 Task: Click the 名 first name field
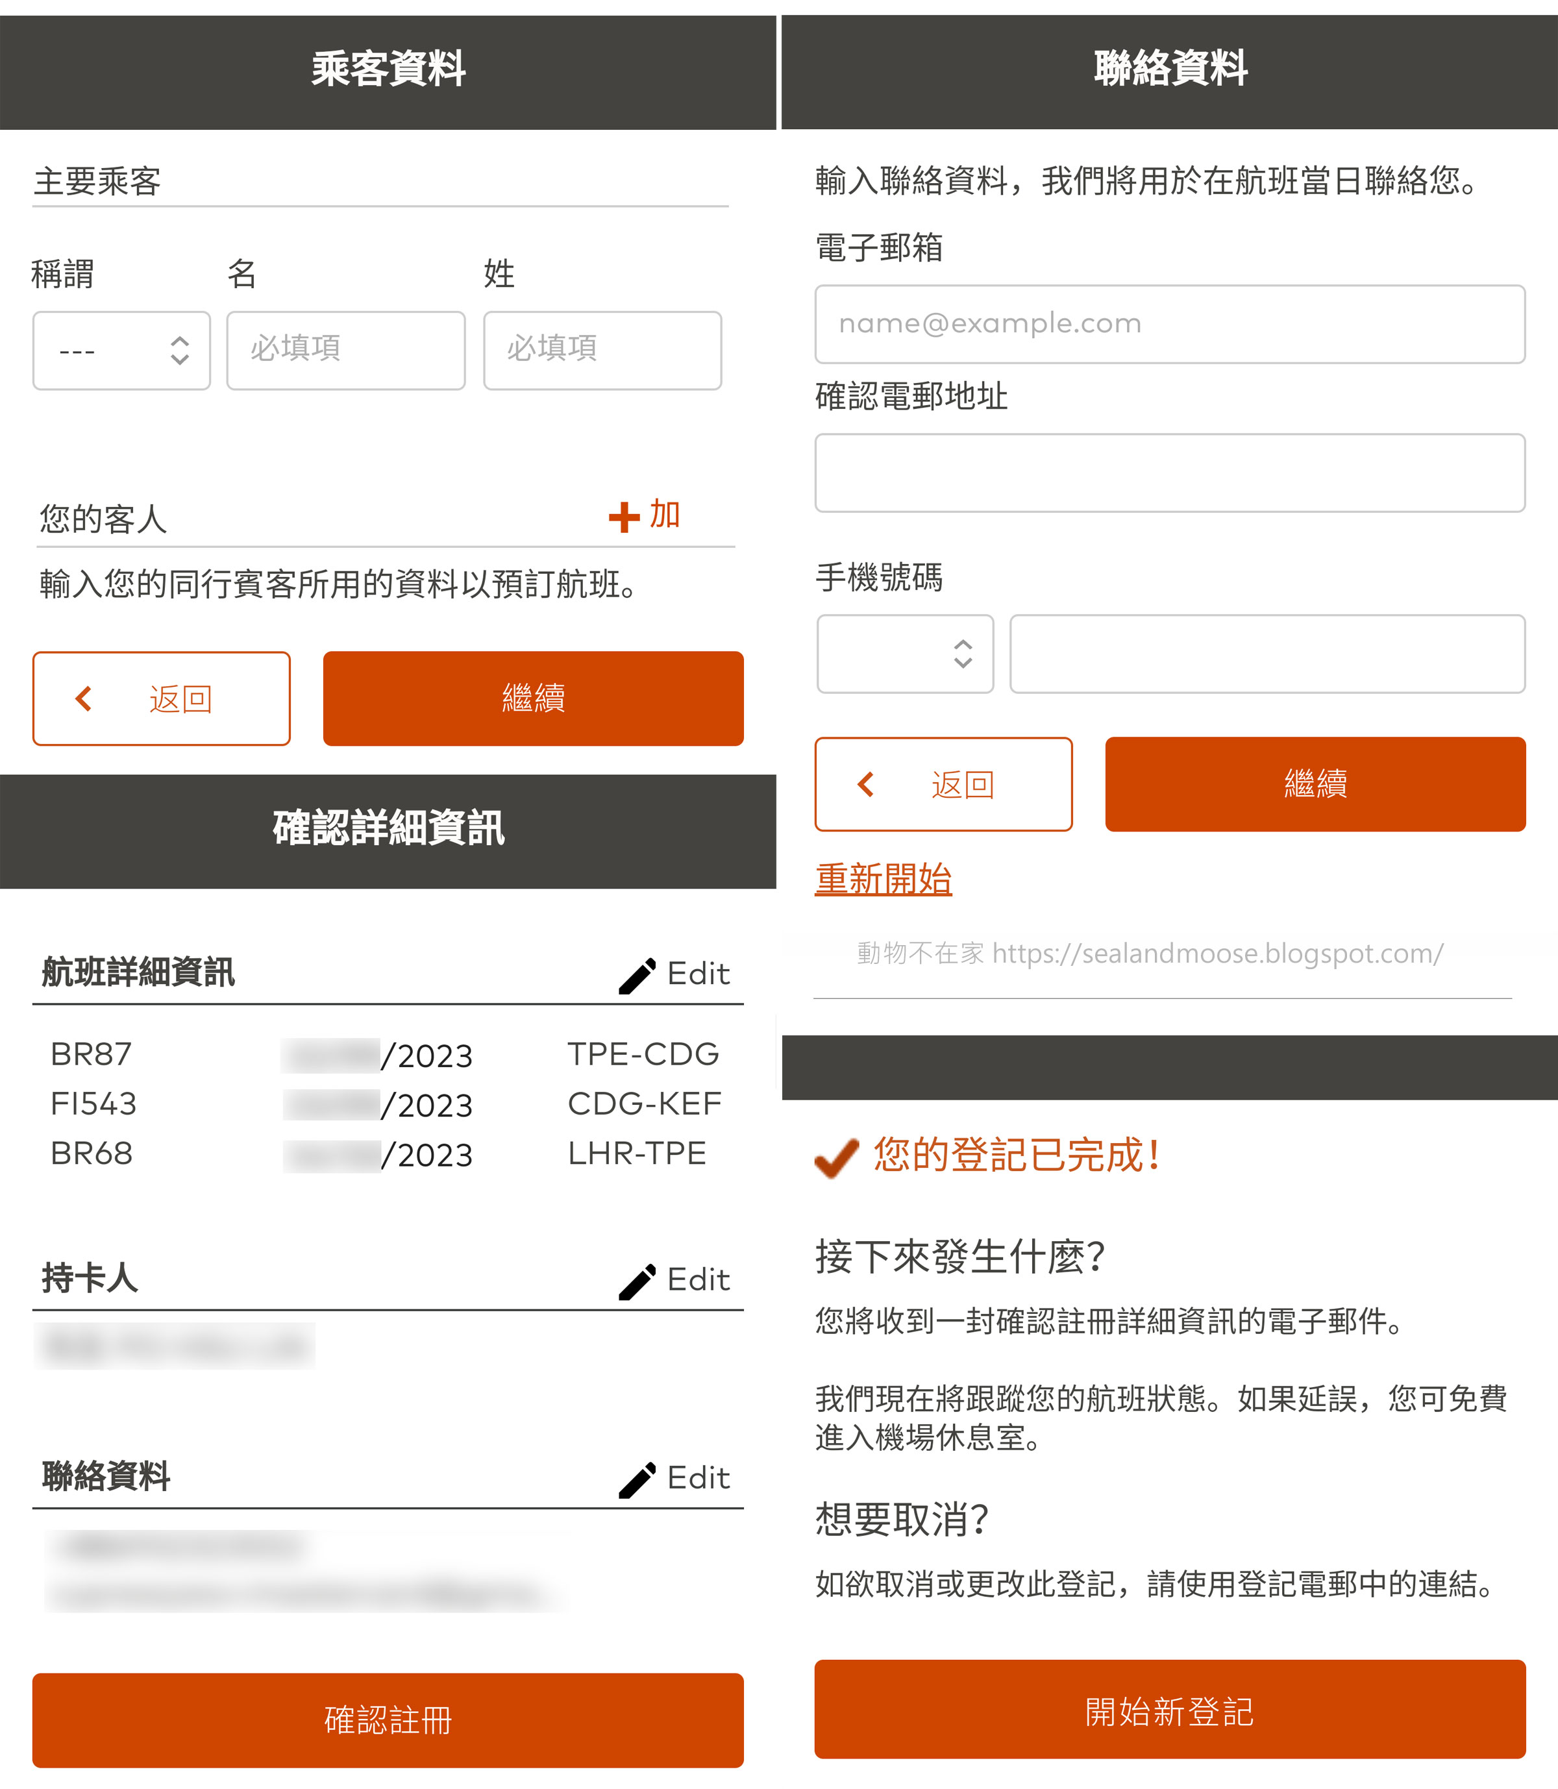coord(346,351)
